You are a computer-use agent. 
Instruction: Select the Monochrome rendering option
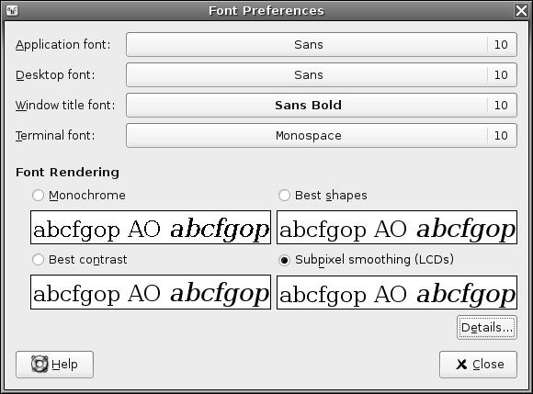pos(38,196)
